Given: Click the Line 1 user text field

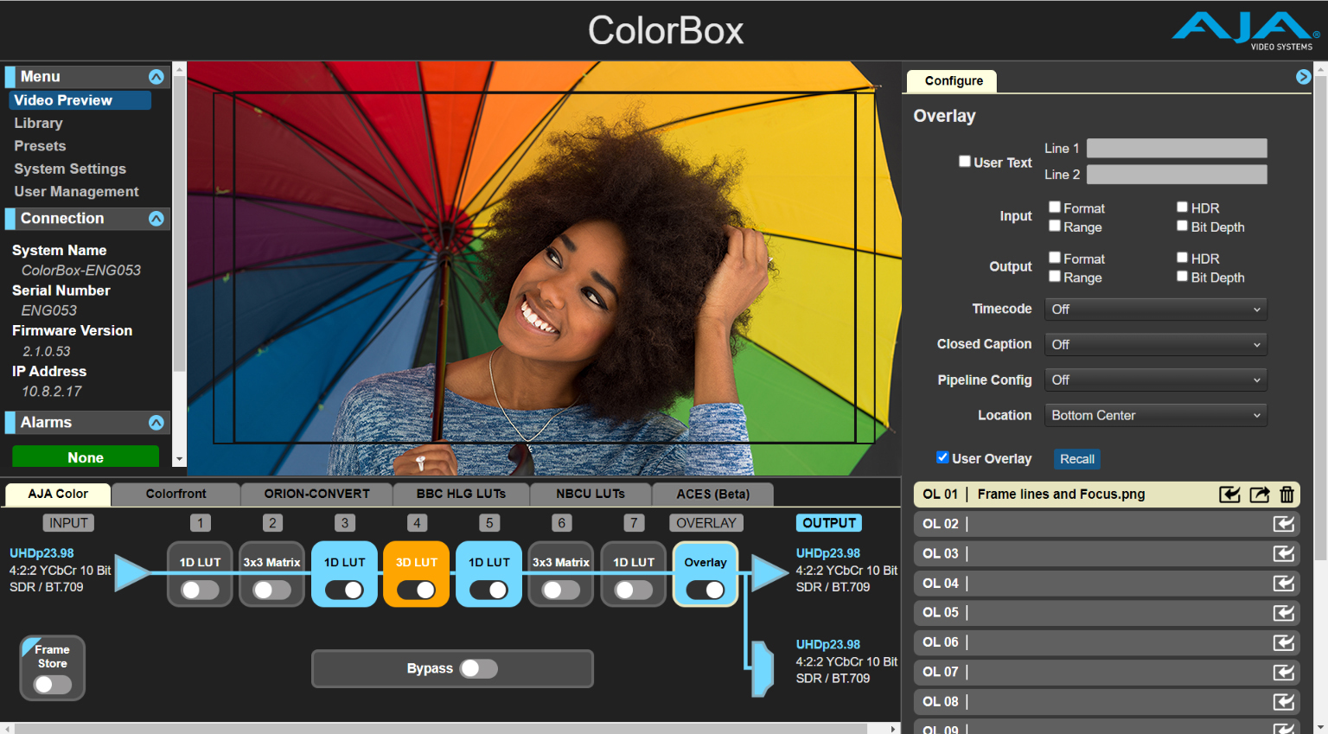Looking at the screenshot, I should (x=1176, y=148).
